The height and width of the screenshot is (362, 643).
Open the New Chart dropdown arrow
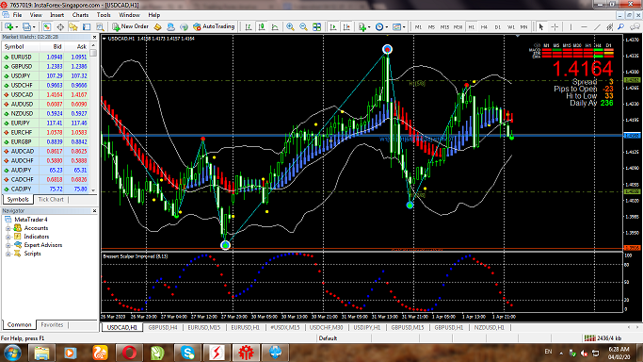[x=16, y=26]
